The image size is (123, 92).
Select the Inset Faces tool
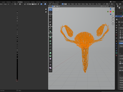pos(50,41)
